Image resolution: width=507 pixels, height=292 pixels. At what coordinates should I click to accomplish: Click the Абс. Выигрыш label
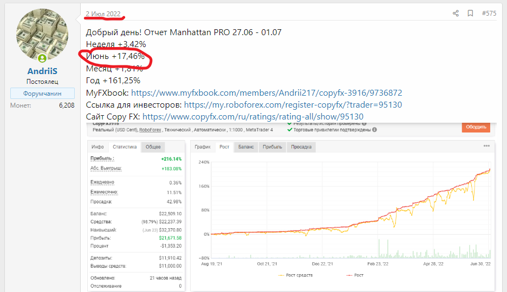pos(106,168)
